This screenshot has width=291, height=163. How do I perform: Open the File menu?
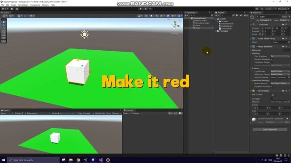coord(2,5)
